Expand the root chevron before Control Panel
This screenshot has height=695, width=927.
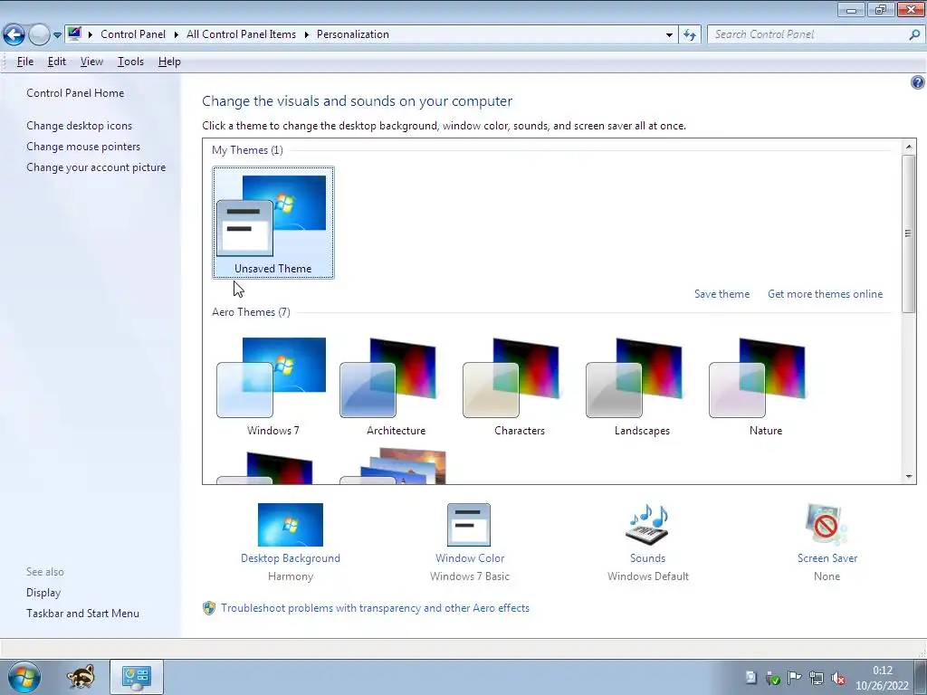pyautogui.click(x=91, y=34)
